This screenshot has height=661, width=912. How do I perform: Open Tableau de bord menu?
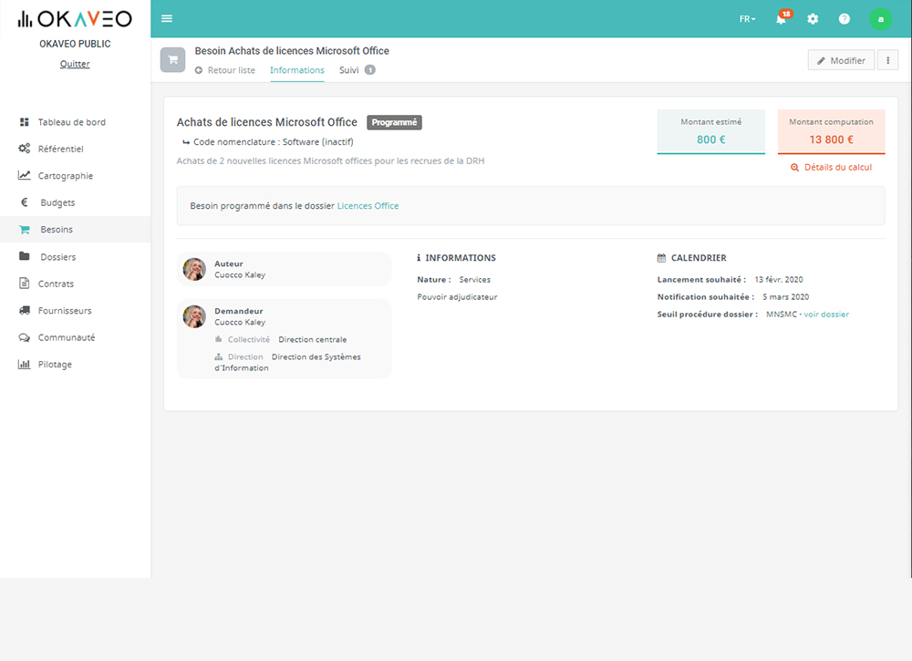(x=75, y=122)
